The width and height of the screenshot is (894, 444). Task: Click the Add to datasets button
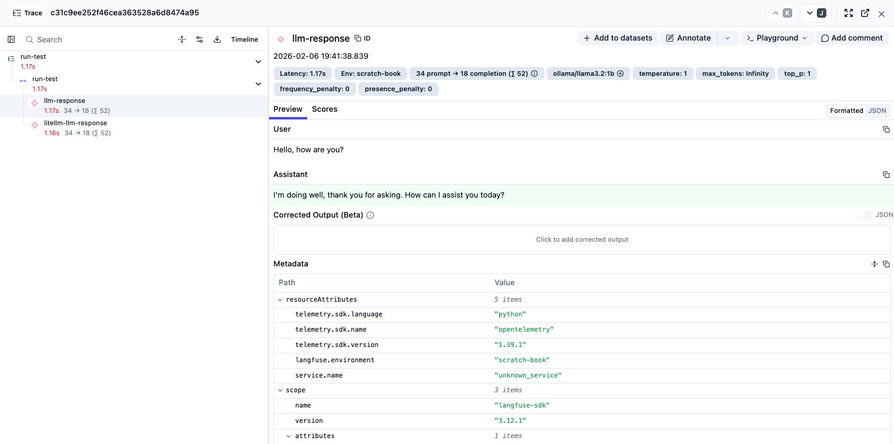pyautogui.click(x=617, y=38)
